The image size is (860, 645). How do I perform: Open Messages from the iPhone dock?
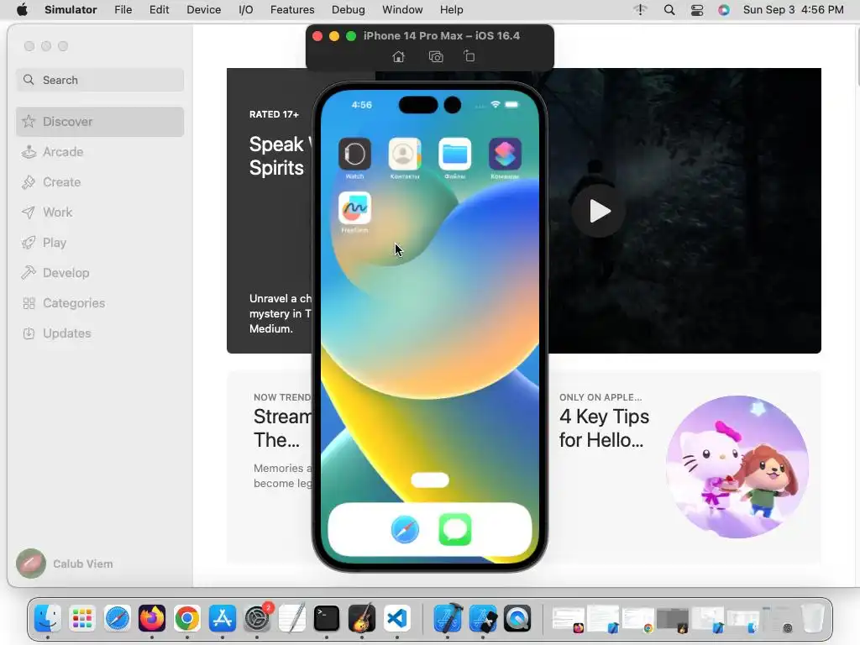point(454,530)
